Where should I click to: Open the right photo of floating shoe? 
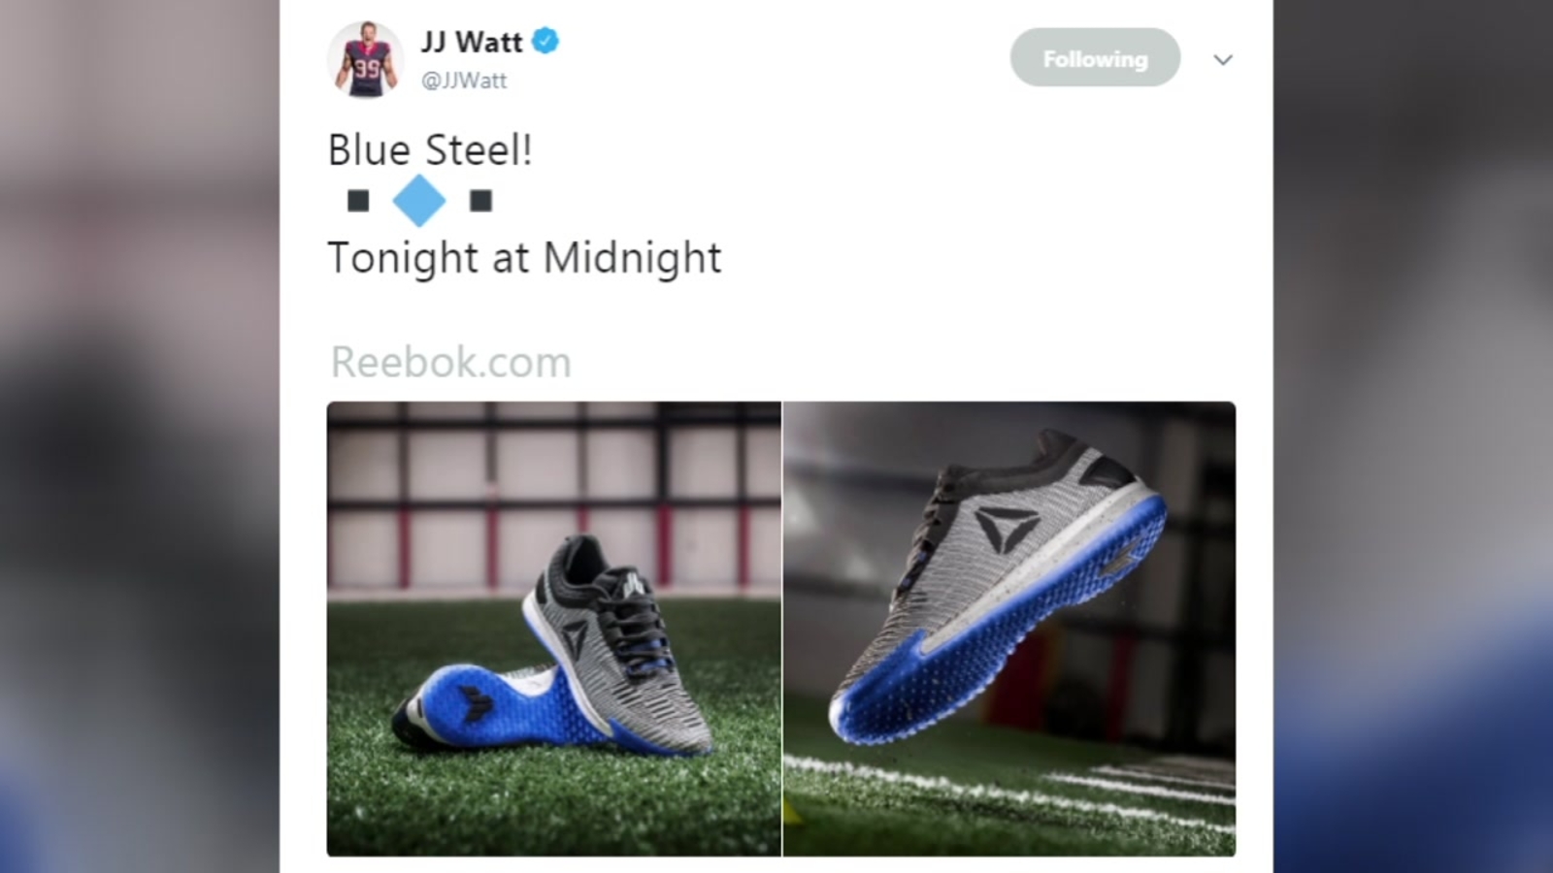1009,629
